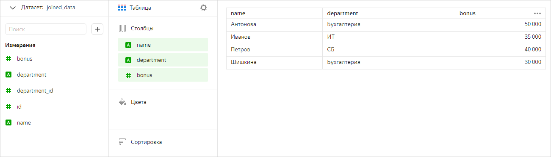551x157 pixels.
Task: Open table settings gear icon
Action: tap(204, 8)
